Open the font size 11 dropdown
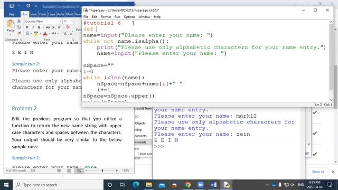Image resolution: width=338 pixels, height=190 pixels. [72, 21]
